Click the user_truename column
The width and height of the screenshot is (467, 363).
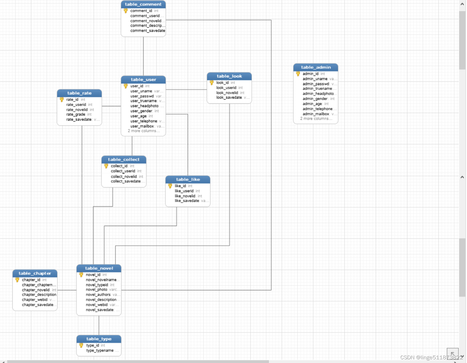click(147, 101)
